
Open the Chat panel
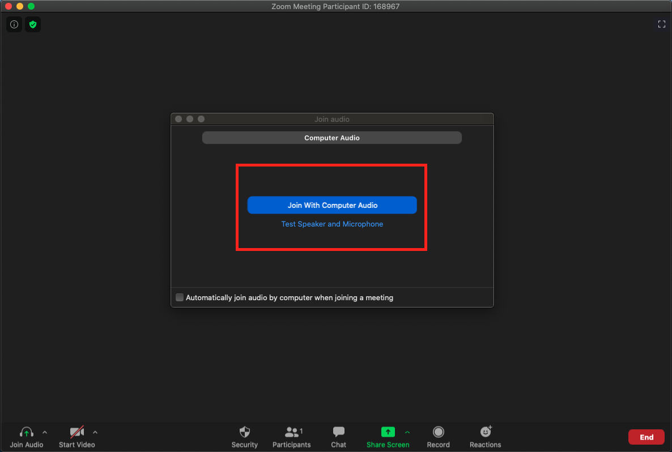(339, 437)
